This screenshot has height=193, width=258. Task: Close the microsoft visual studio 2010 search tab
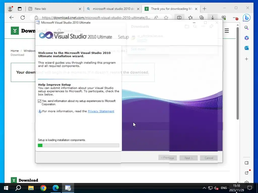click(x=138, y=9)
